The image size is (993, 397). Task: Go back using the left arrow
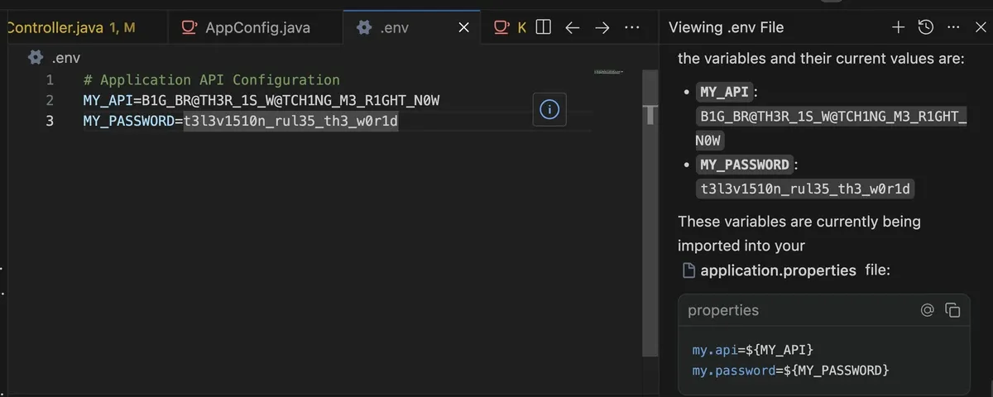tap(573, 27)
